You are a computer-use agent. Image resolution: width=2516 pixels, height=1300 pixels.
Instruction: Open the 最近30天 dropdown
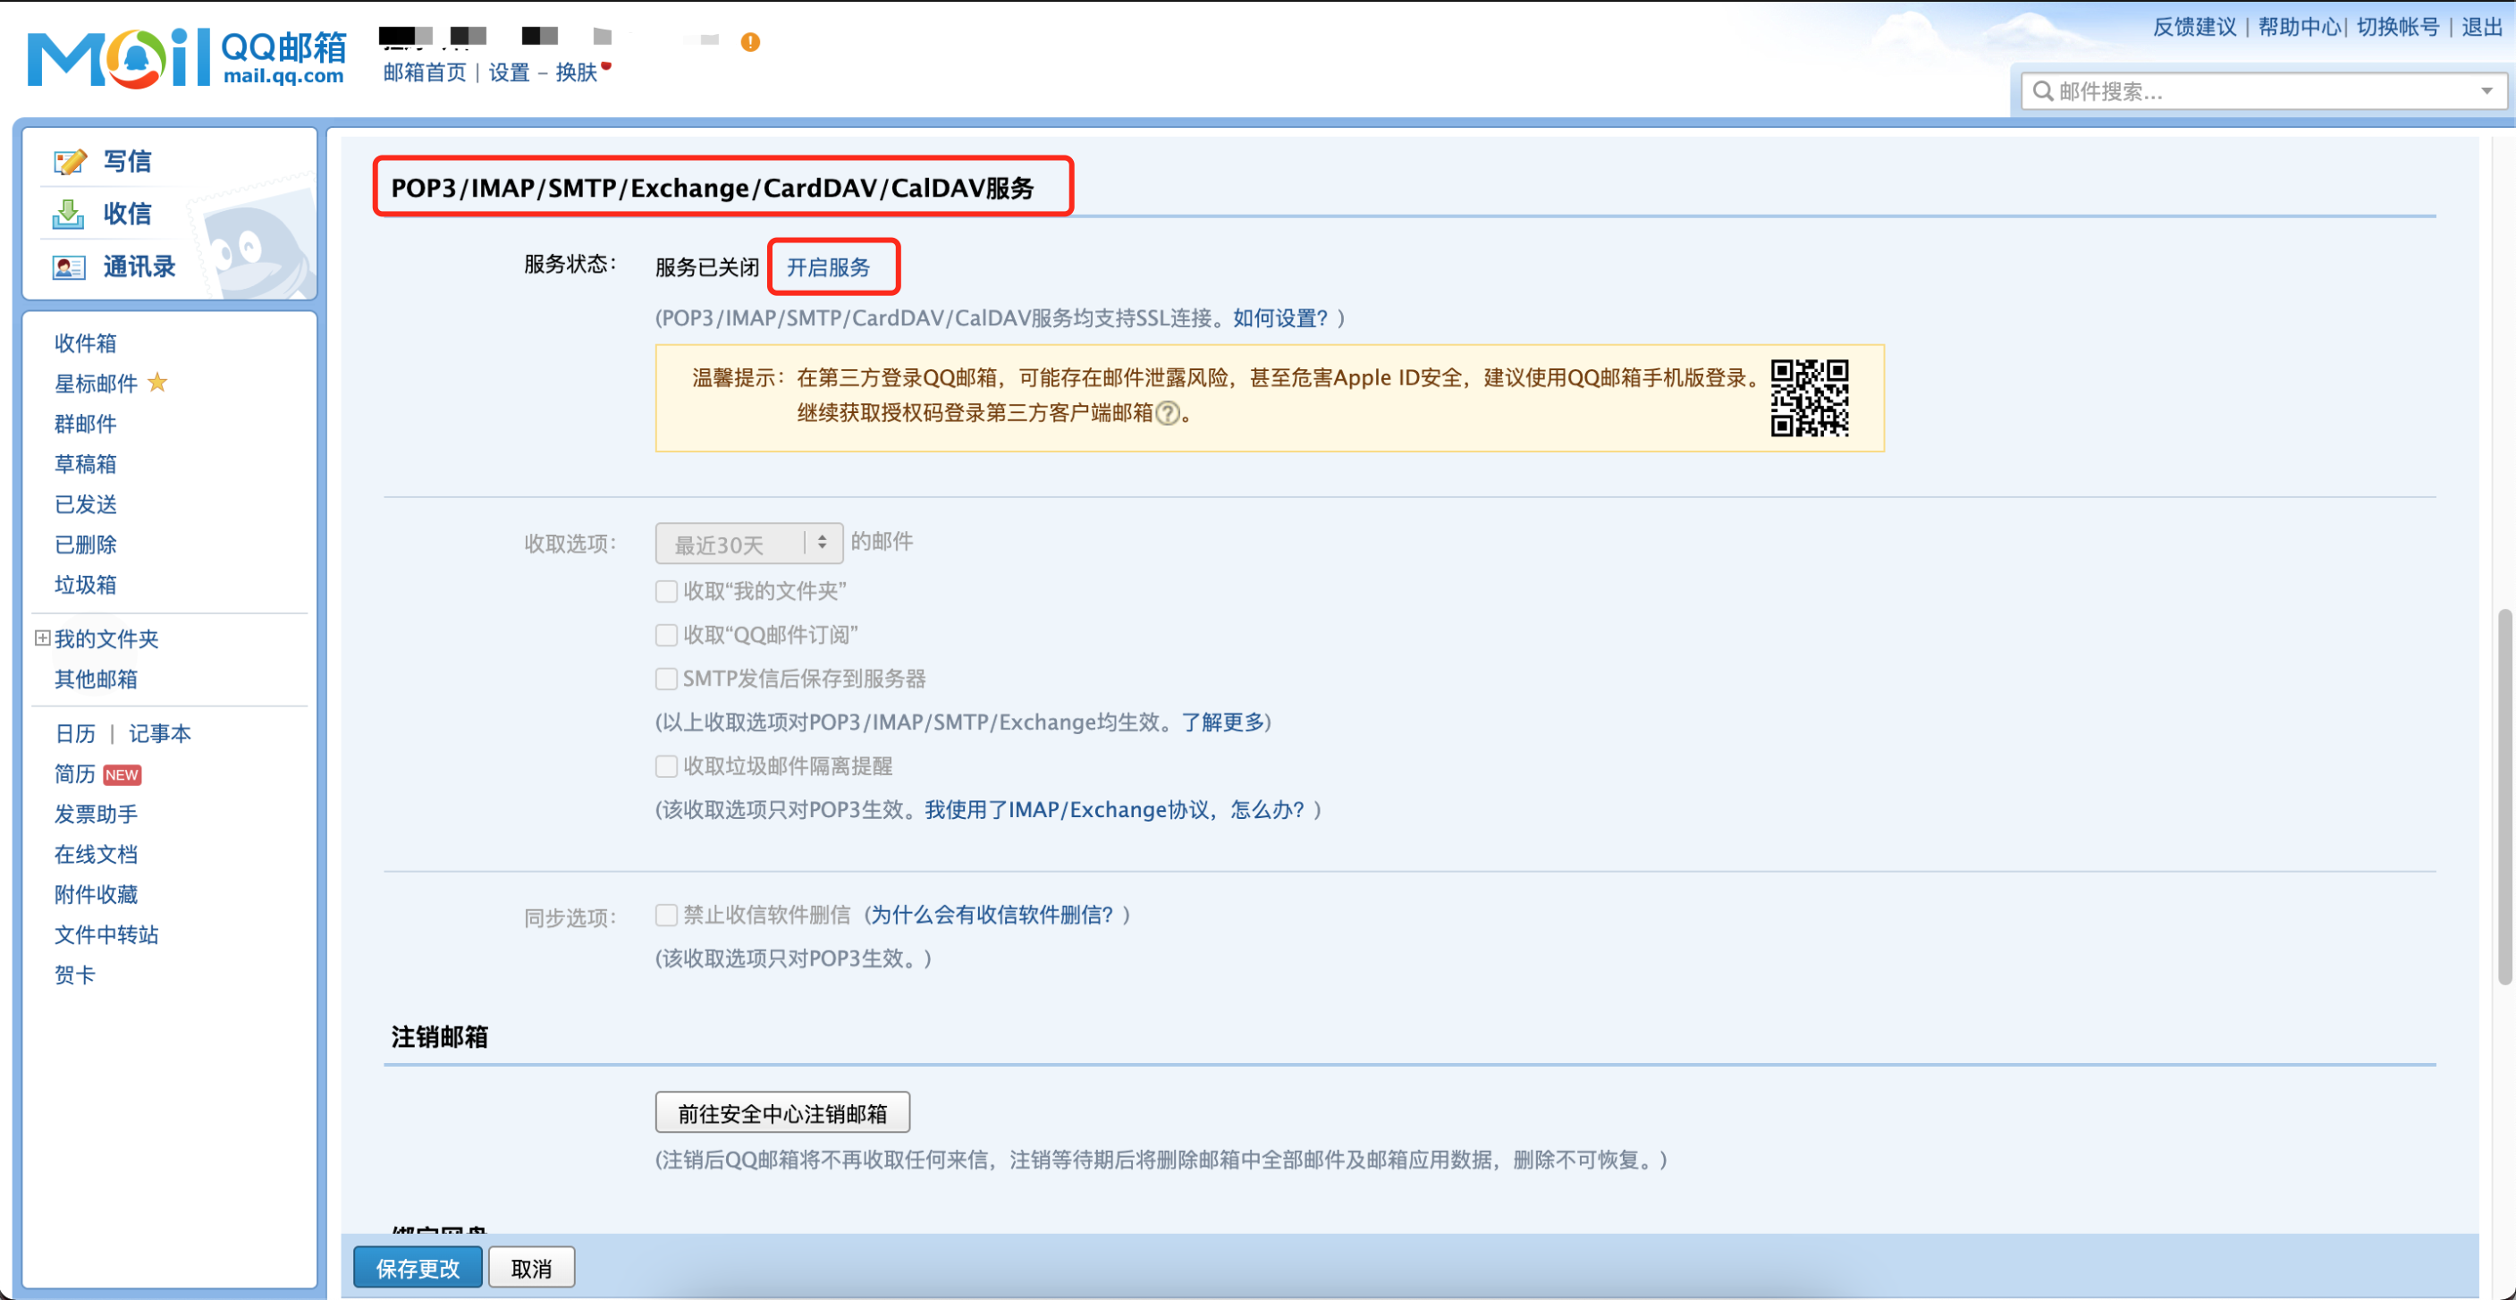[x=749, y=543]
